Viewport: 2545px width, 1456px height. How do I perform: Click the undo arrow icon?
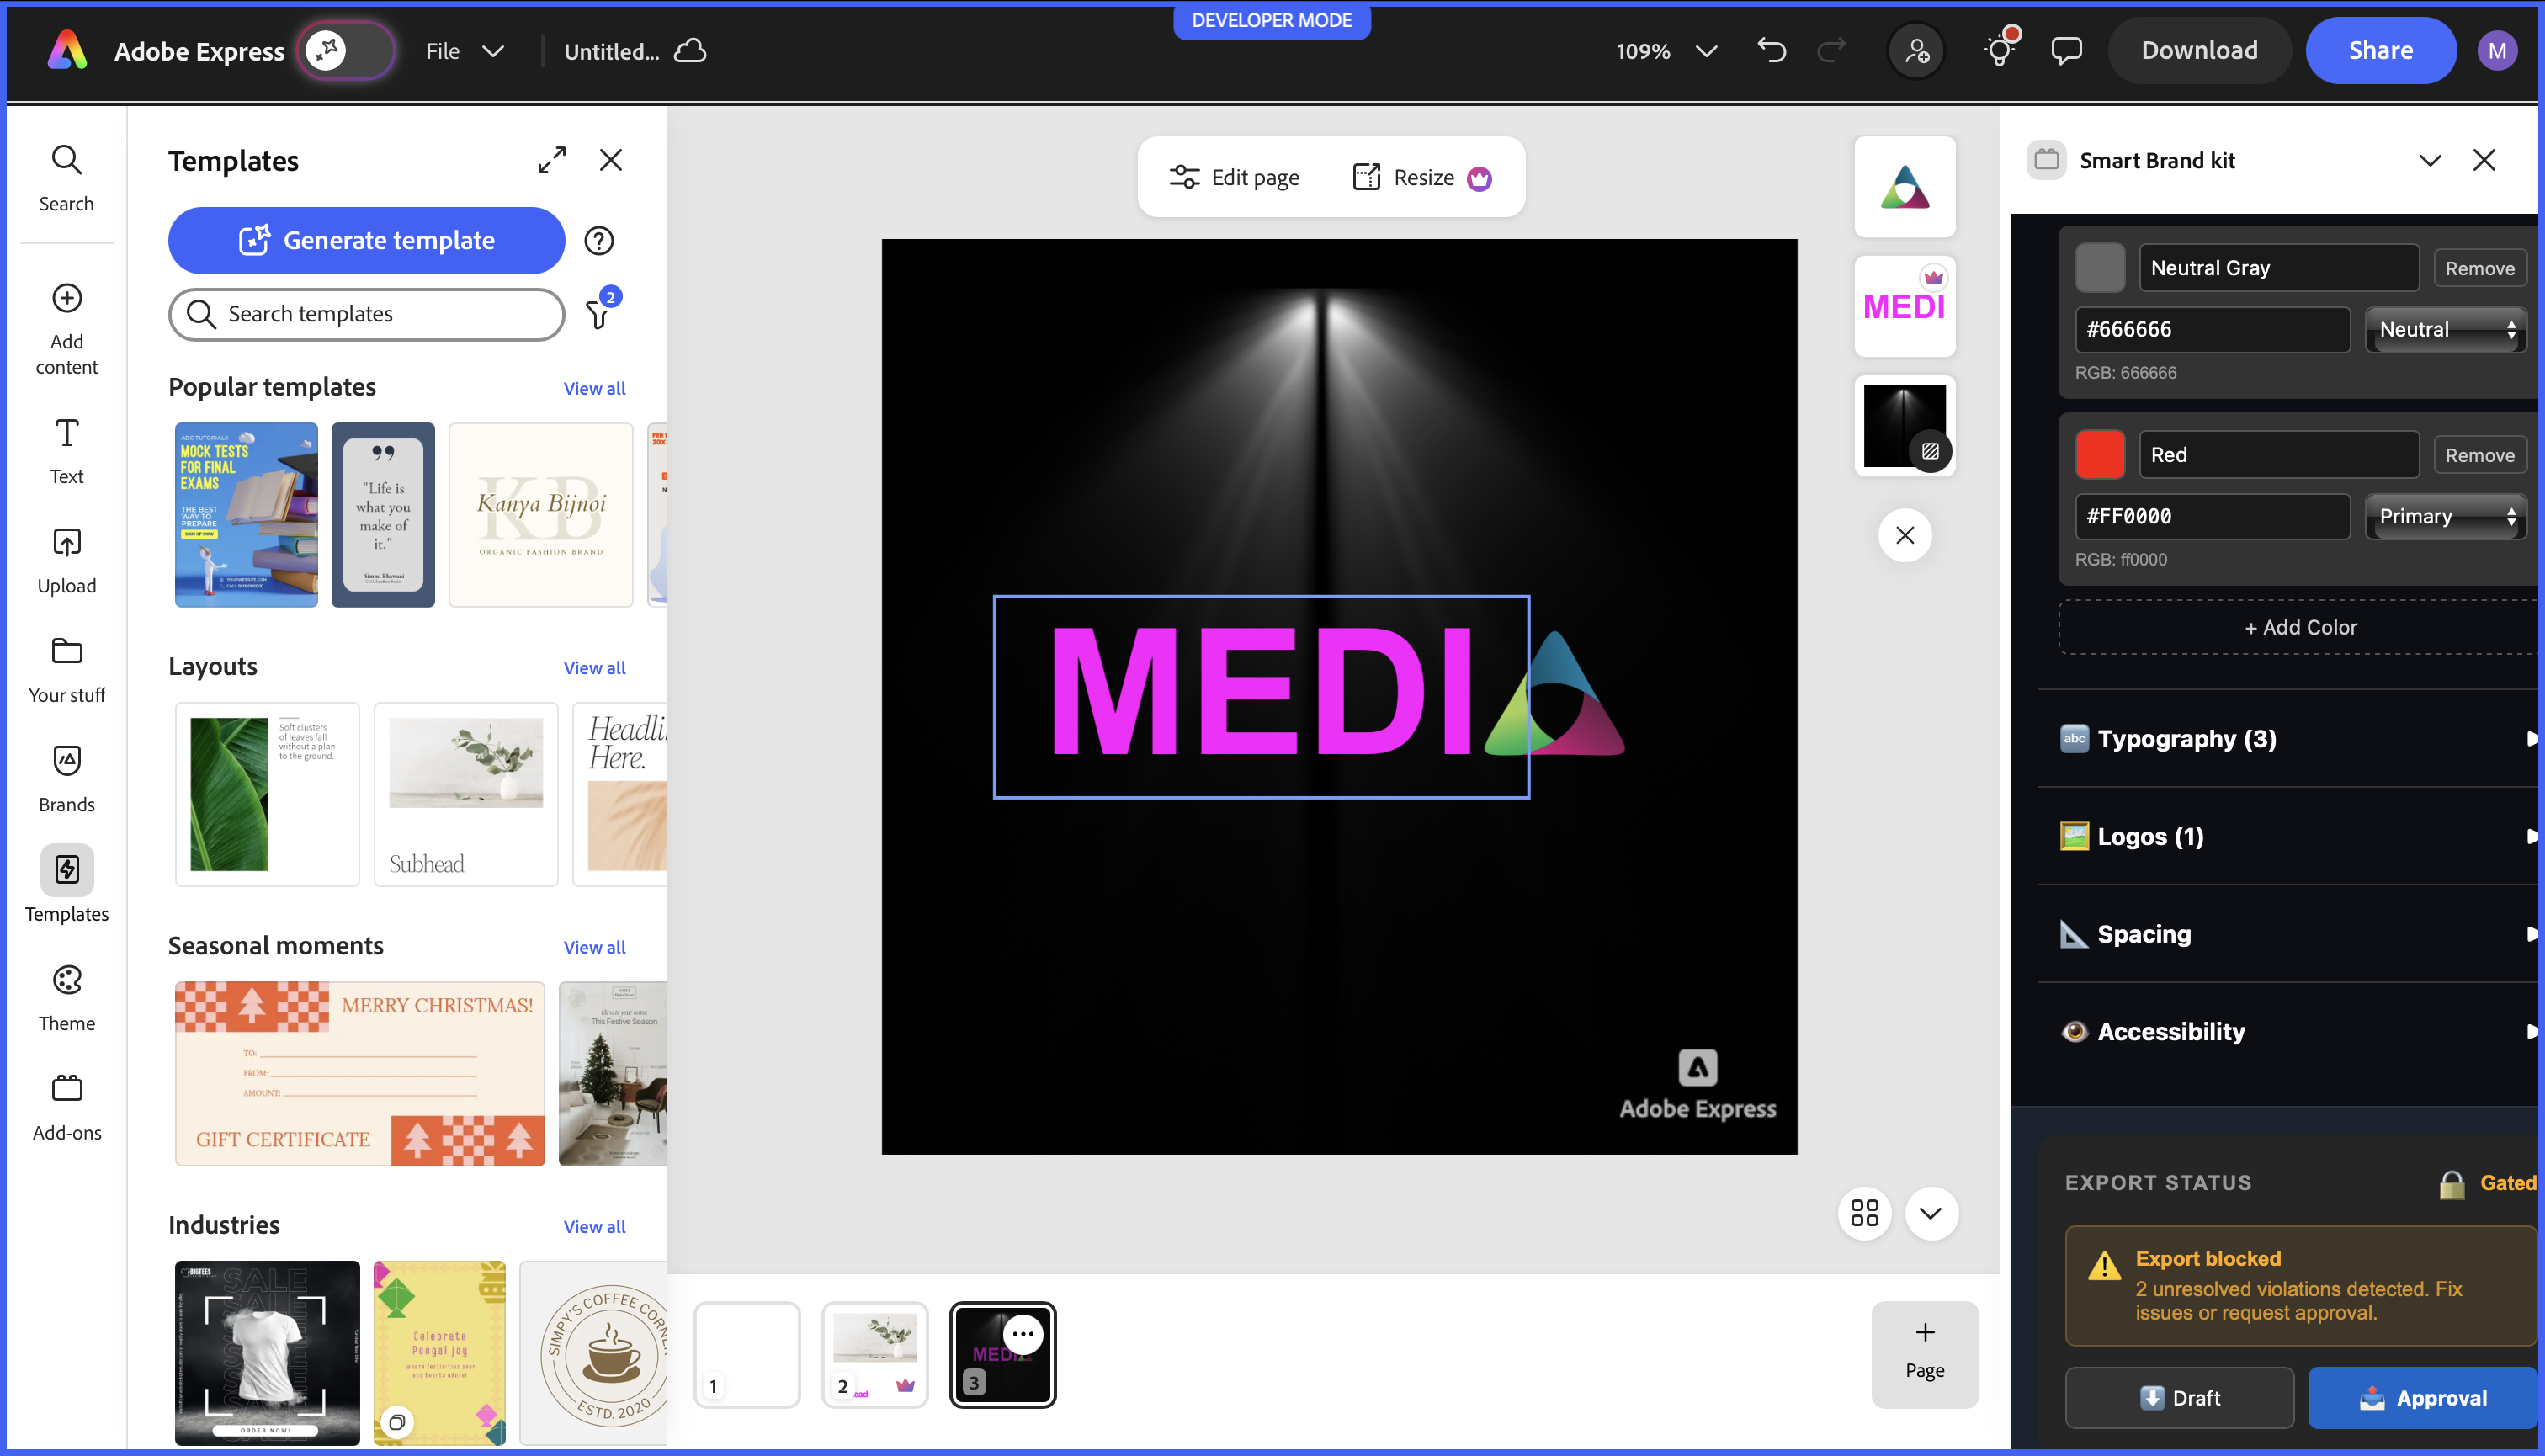1771,51
